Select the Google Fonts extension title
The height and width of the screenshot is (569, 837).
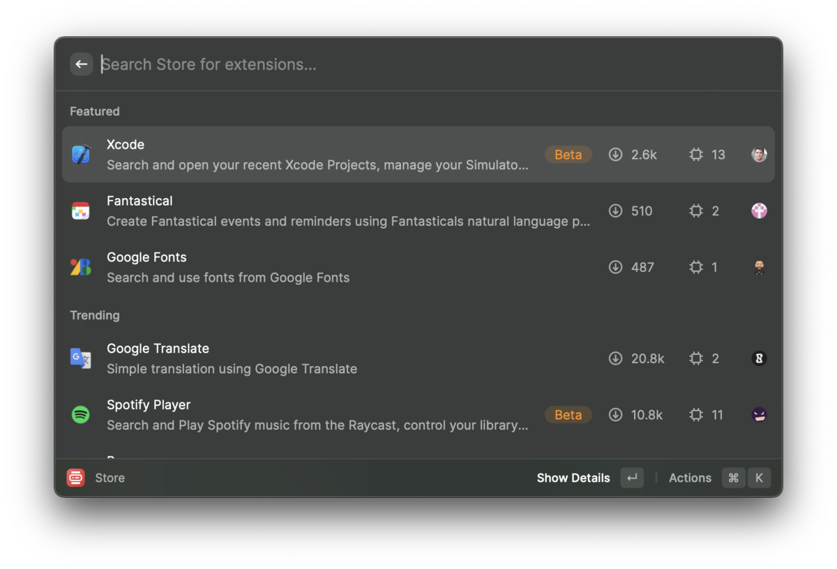[146, 257]
